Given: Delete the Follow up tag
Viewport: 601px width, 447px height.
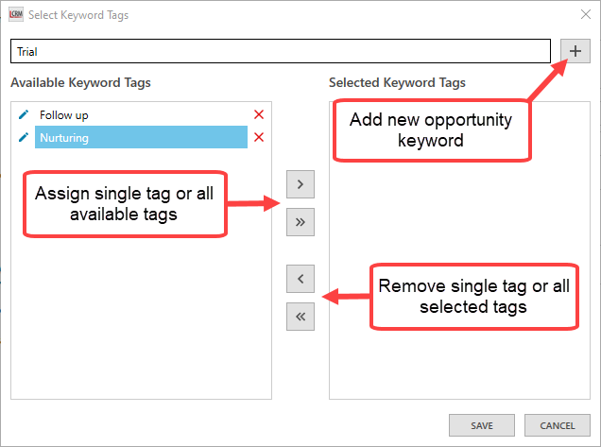Looking at the screenshot, I should click(259, 115).
